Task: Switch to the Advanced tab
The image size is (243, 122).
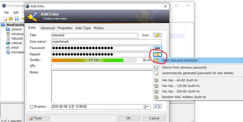Action: coord(48,28)
